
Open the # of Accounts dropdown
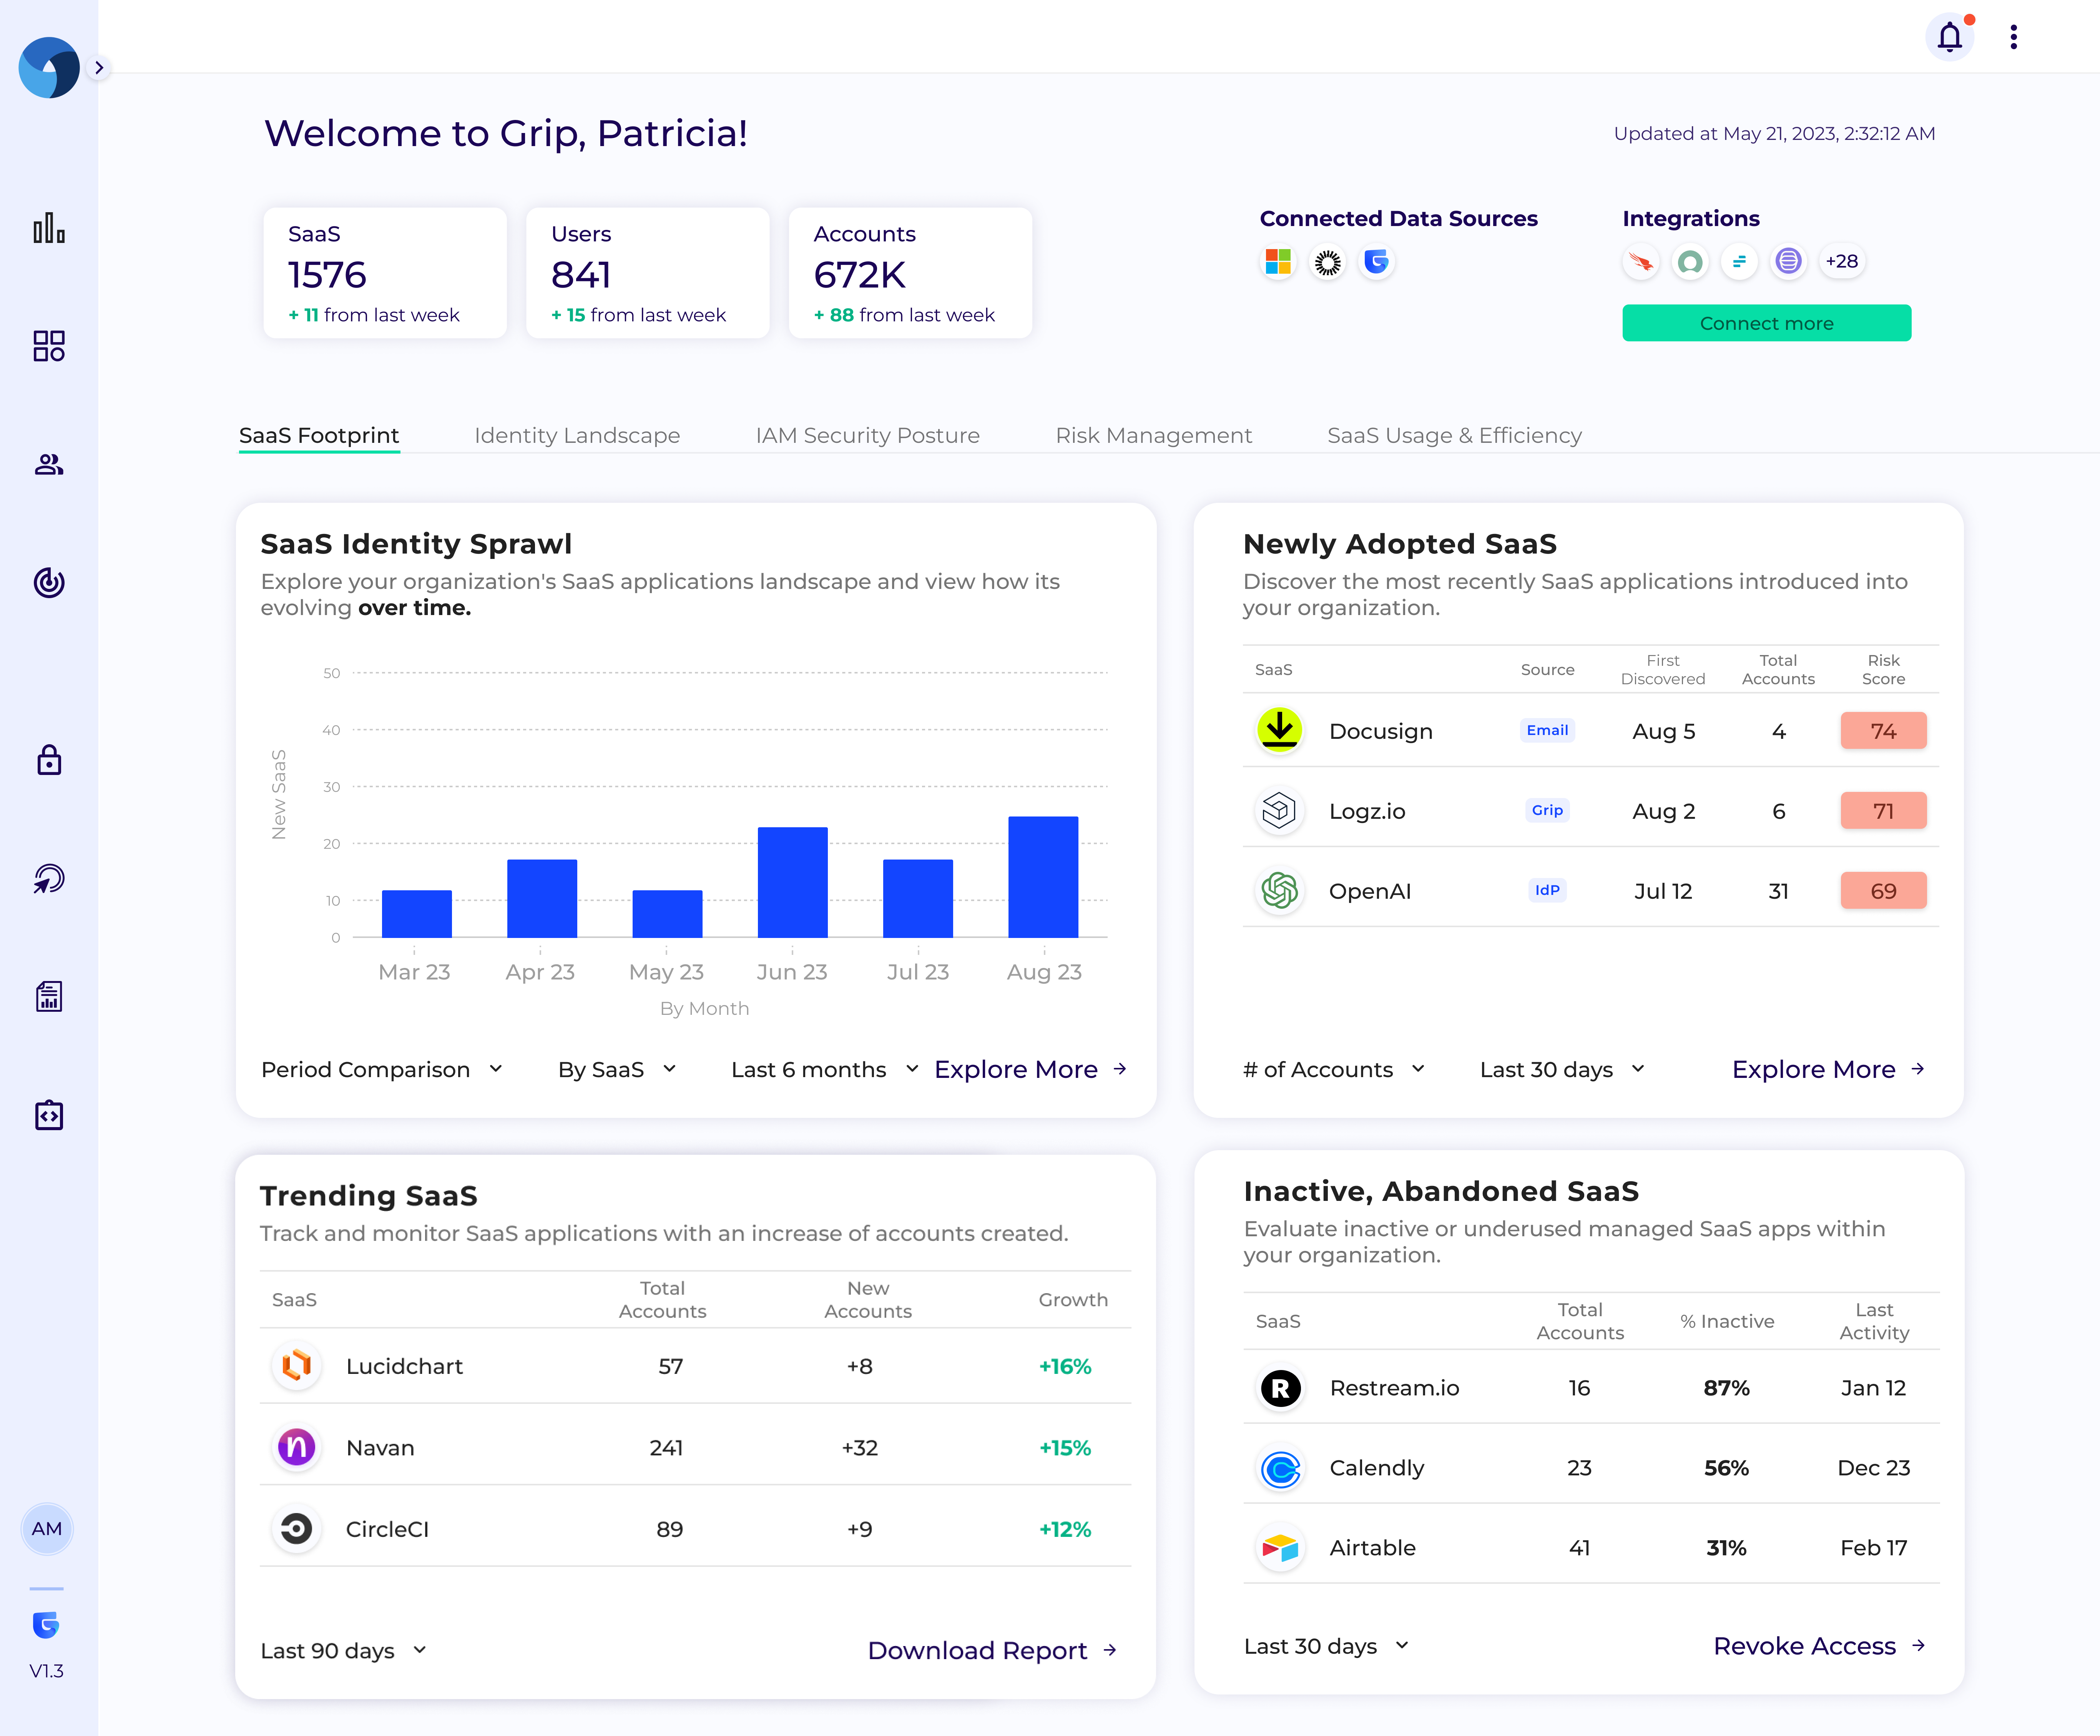(x=1334, y=1069)
